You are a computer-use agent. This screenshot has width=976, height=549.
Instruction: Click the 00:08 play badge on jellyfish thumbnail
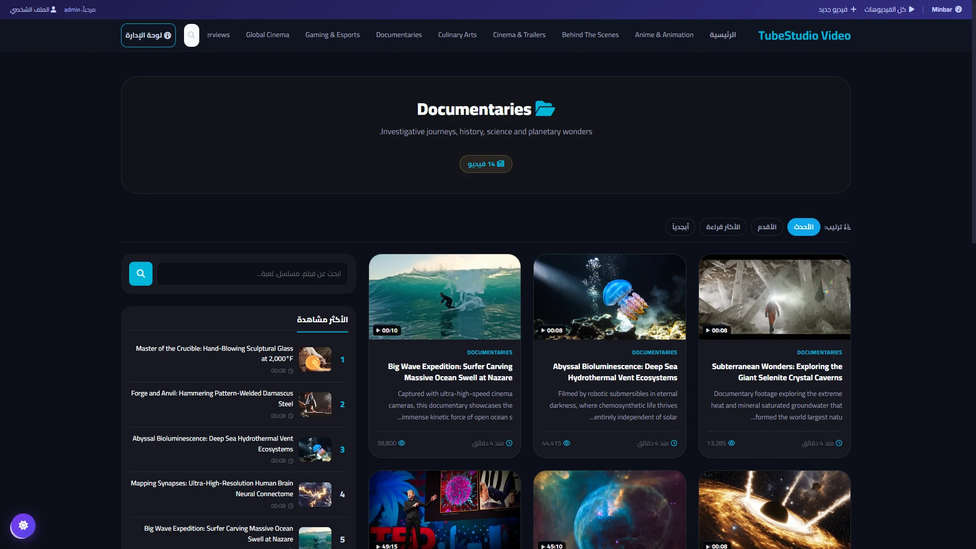[x=552, y=330]
